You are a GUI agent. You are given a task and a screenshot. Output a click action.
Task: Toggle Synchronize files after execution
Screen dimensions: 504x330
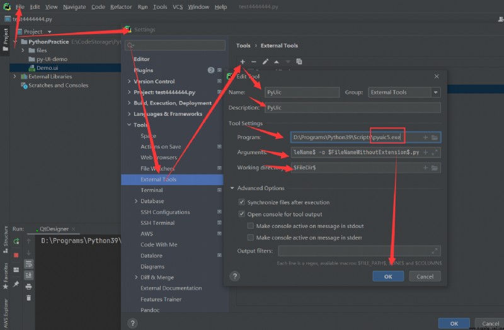tap(242, 202)
